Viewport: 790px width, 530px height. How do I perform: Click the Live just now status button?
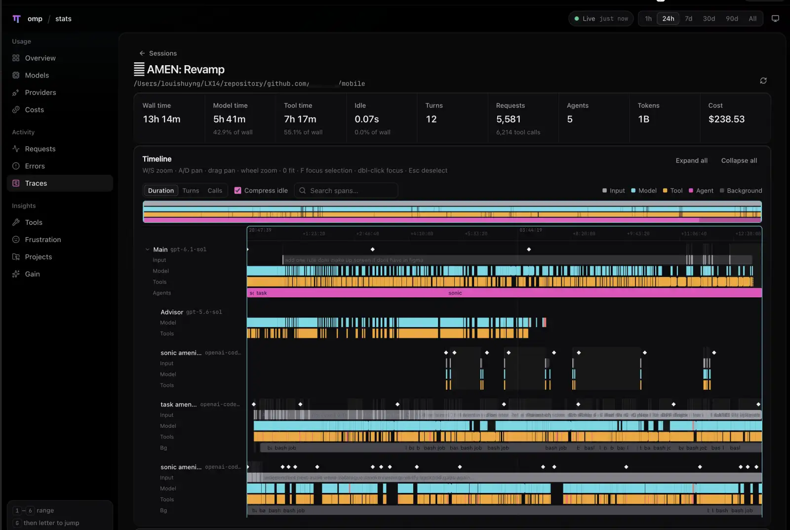pyautogui.click(x=601, y=19)
